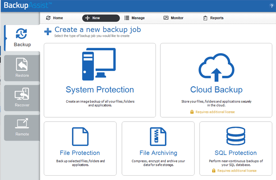Click the File Protection document icon
The width and height of the screenshot is (276, 180).
click(x=80, y=137)
